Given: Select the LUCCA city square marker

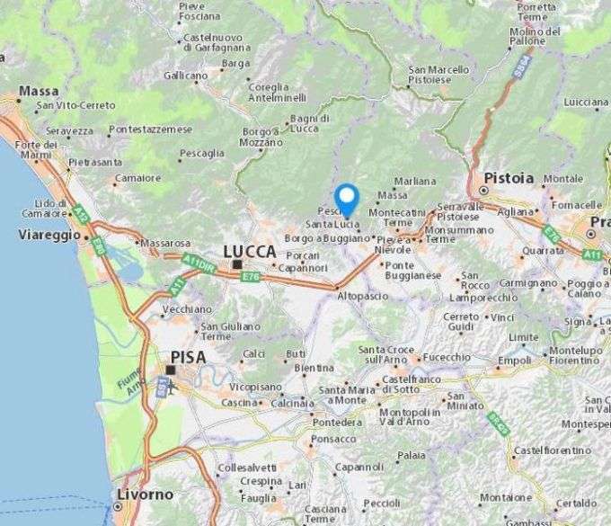Looking at the screenshot, I should 237,264.
